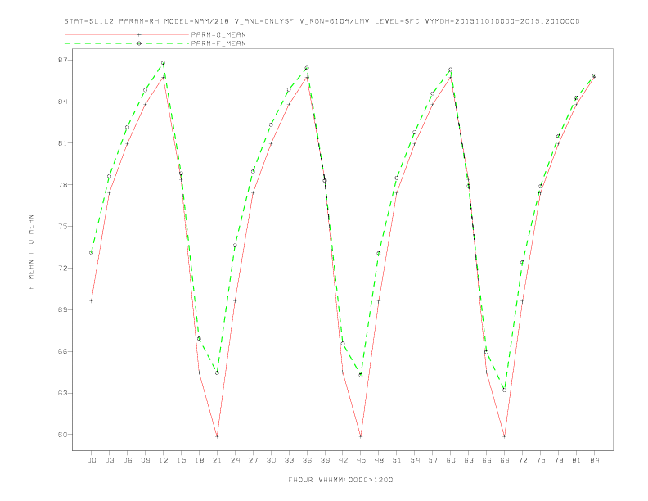This screenshot has height=501, width=648.
Task: Click O_MEAN plus marker at forecast hour 45
Action: tap(361, 436)
